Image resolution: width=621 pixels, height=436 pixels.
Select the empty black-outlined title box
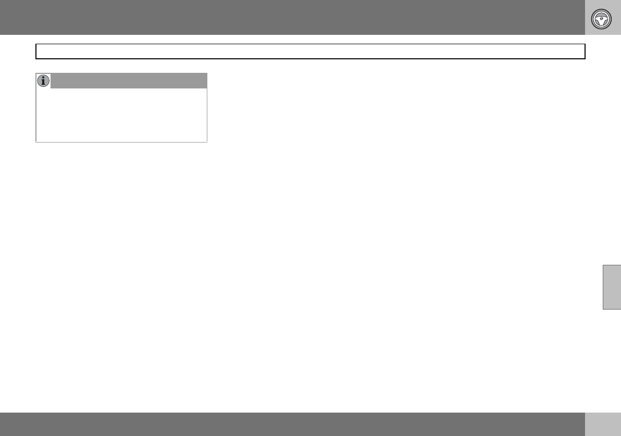click(310, 52)
